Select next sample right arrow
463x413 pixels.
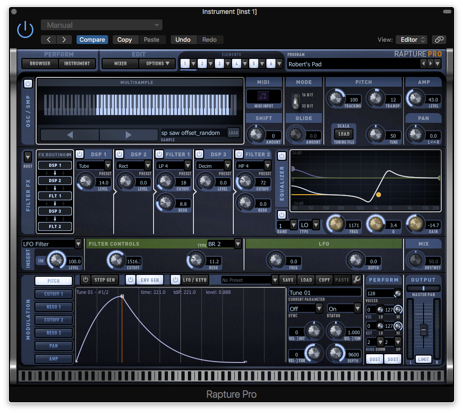click(x=129, y=135)
